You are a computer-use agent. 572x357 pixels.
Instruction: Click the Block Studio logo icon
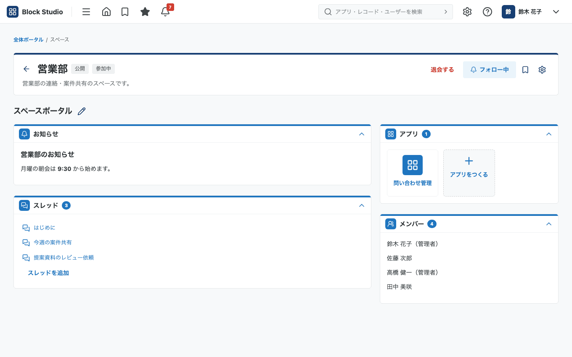(x=13, y=12)
